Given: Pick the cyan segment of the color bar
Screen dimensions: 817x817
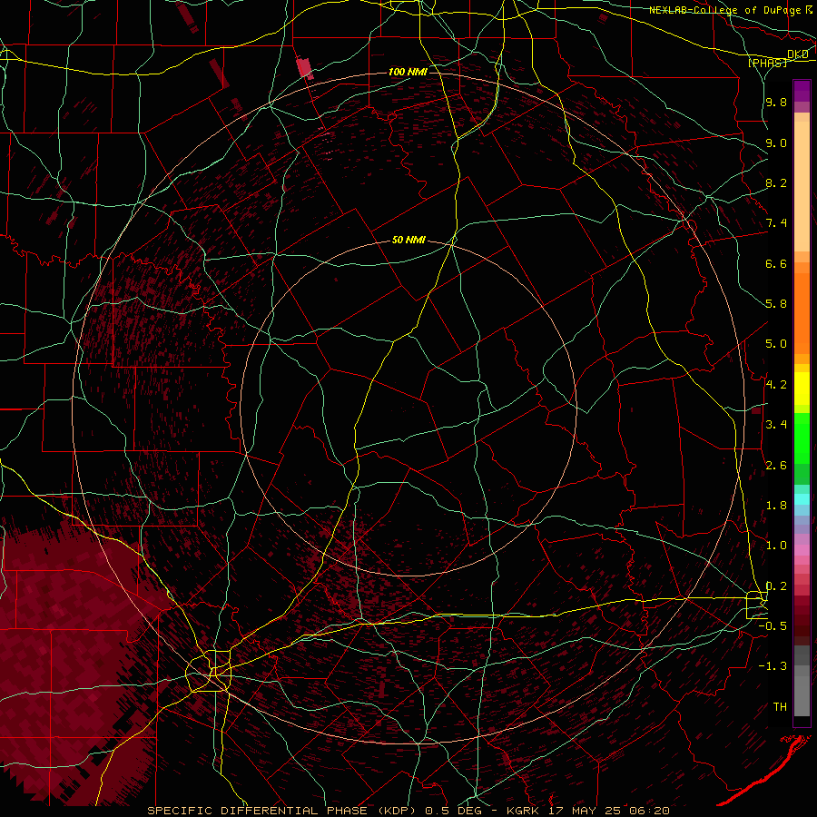Looking at the screenshot, I should click(x=802, y=499).
